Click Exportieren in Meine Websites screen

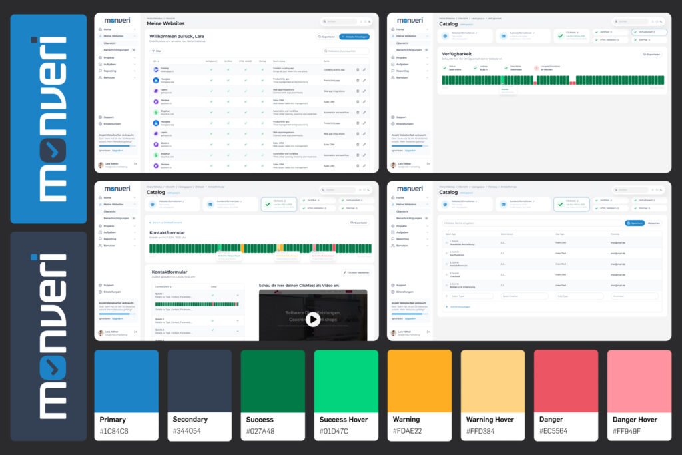pos(326,37)
